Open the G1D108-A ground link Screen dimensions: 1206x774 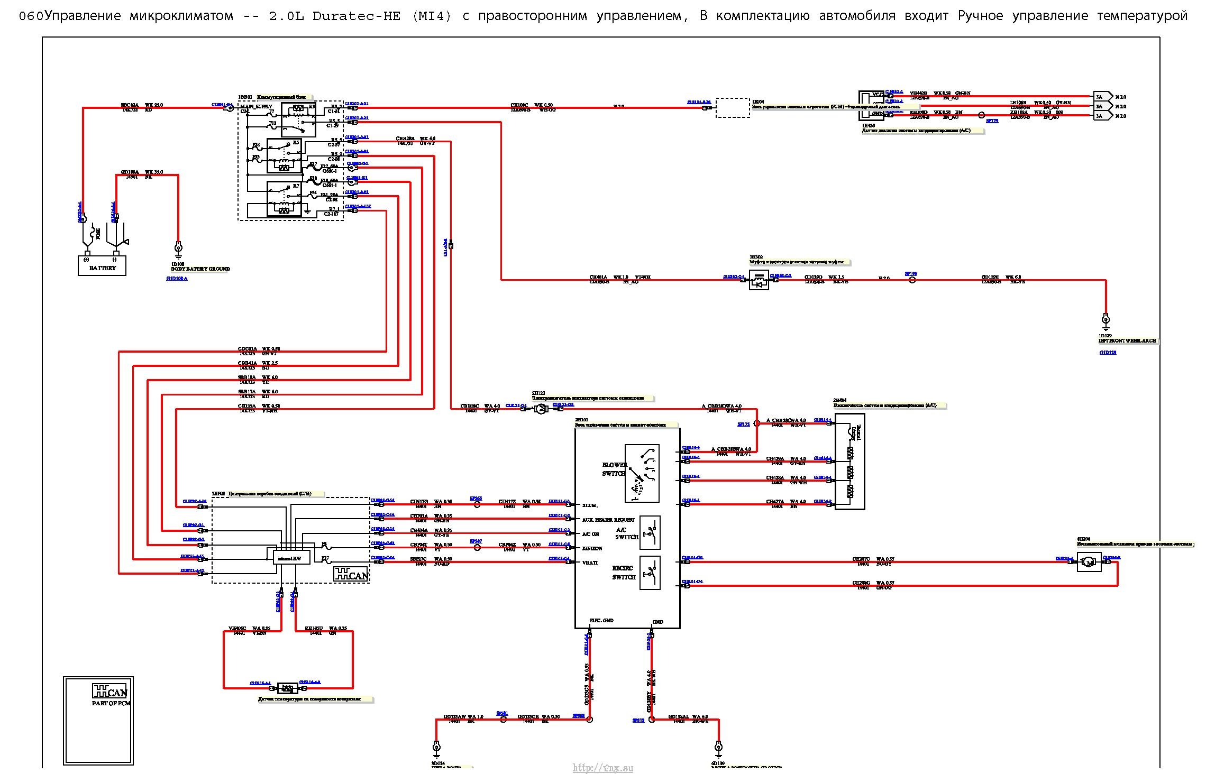(x=177, y=279)
